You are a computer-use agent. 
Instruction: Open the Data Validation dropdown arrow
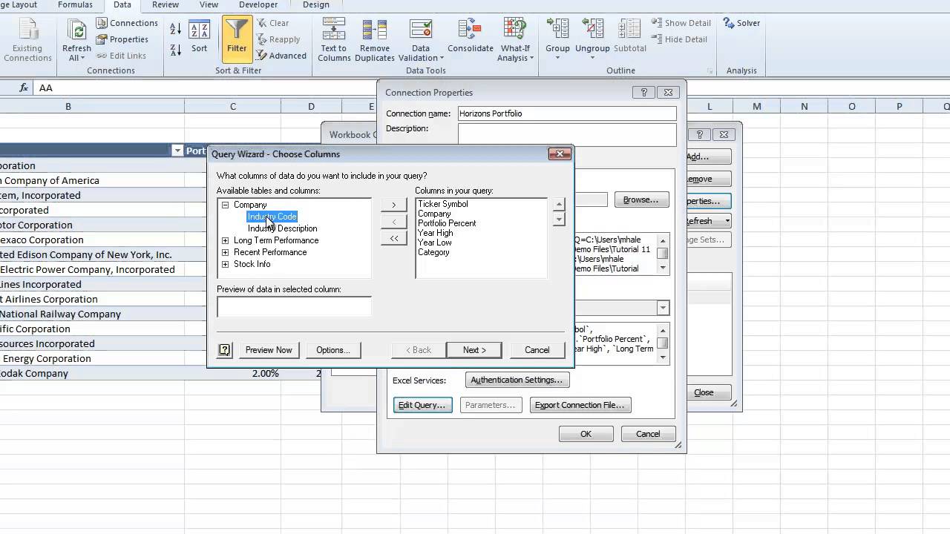tap(442, 58)
